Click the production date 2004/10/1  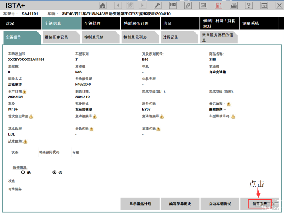point(15,97)
